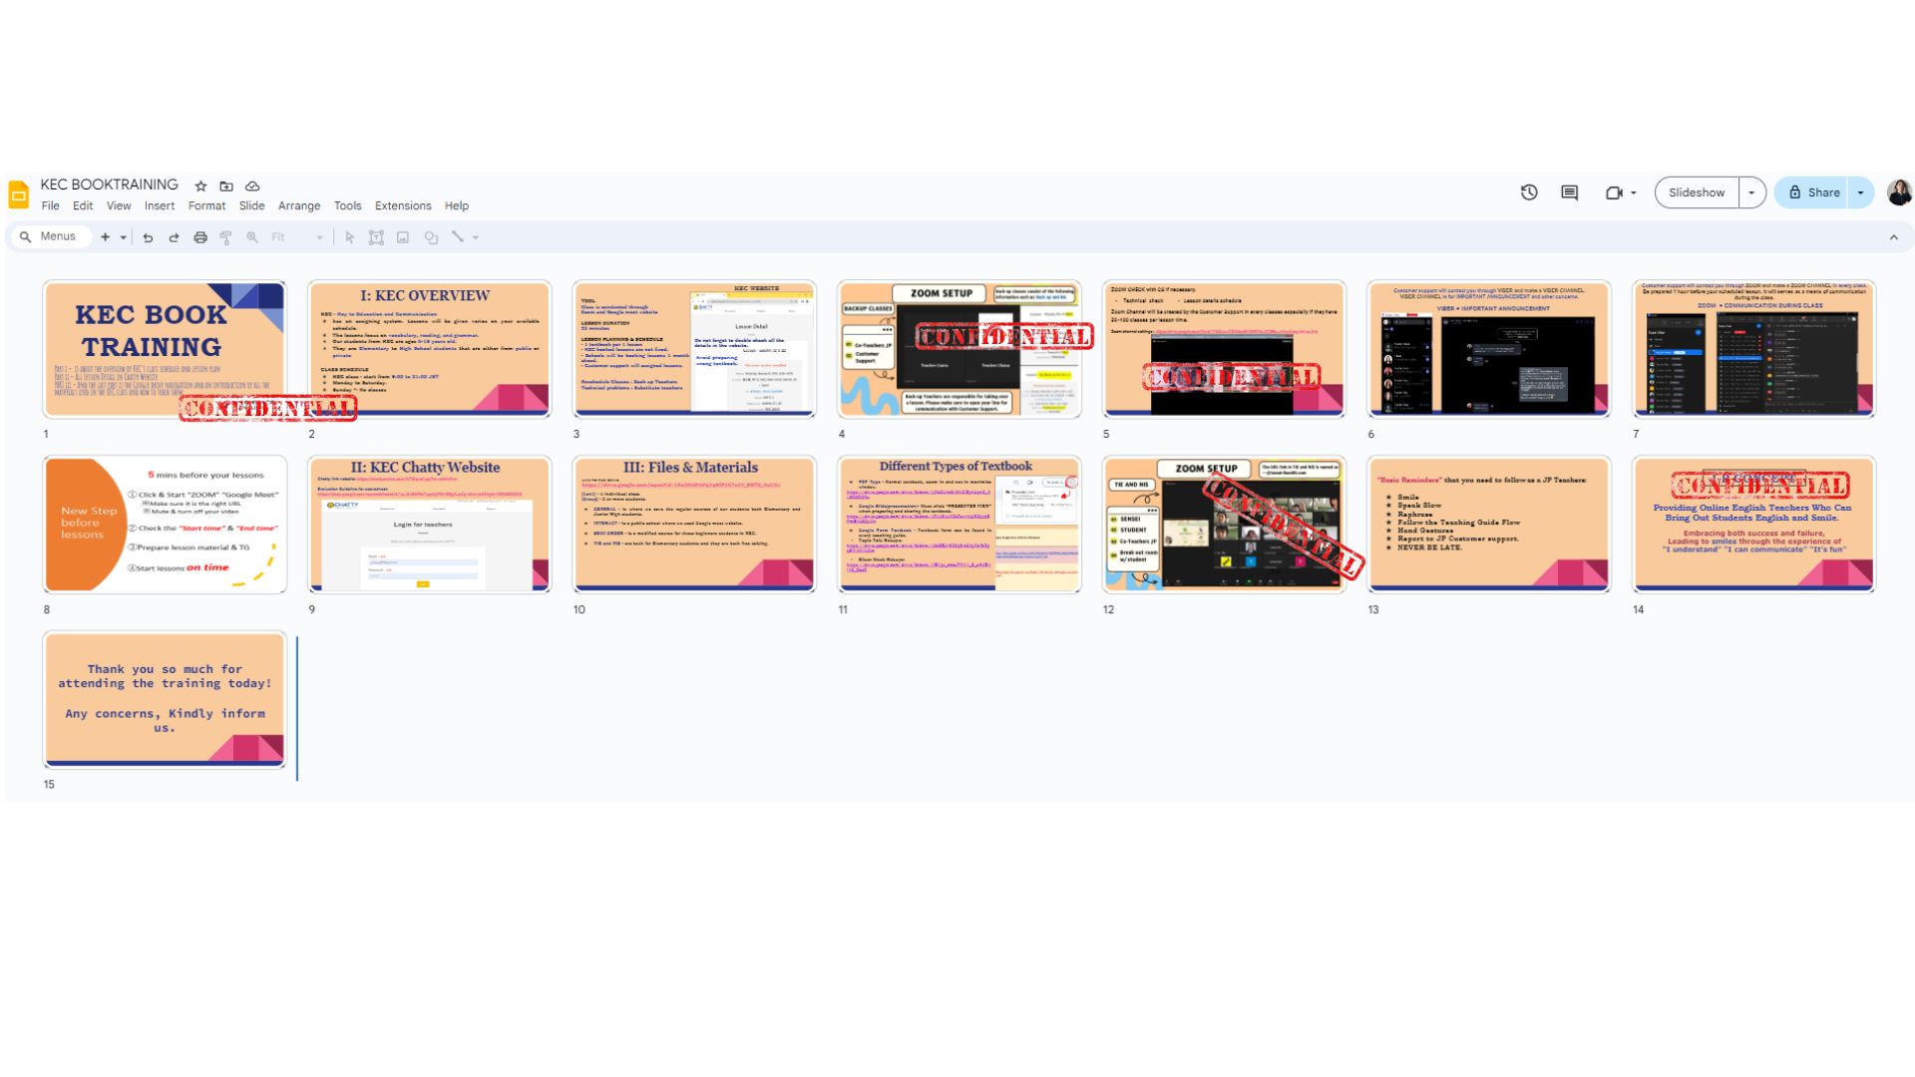This screenshot has width=1915, height=1077.
Task: Click the Share button
Action: (x=1813, y=192)
